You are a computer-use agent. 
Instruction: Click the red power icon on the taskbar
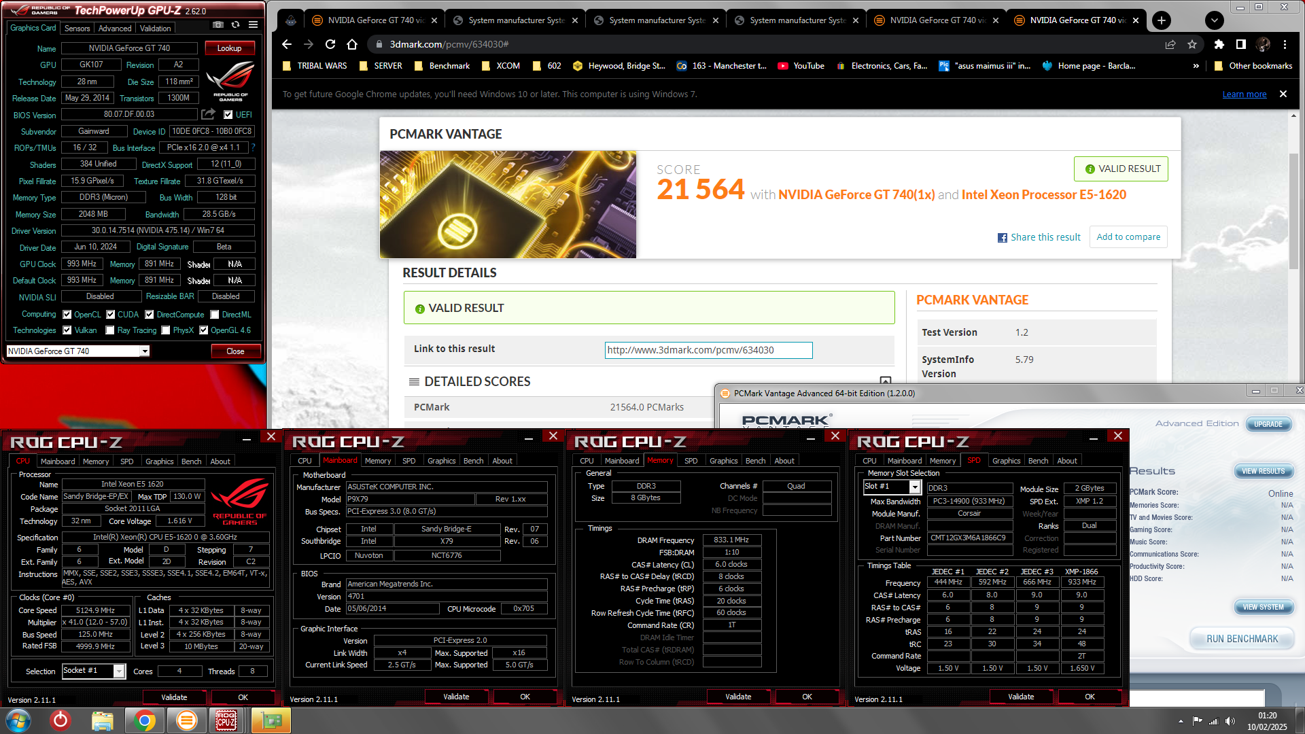(x=60, y=720)
